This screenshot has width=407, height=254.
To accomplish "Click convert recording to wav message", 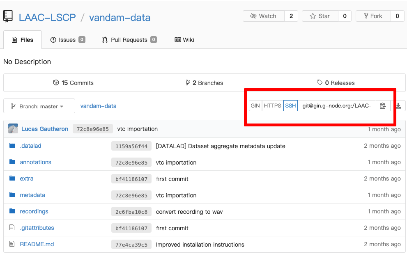I will click(x=189, y=212).
